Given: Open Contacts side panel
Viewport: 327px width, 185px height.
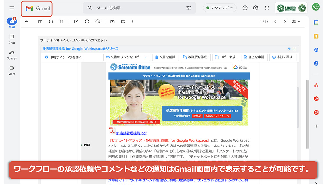Looking at the screenshot, I should 316,64.
